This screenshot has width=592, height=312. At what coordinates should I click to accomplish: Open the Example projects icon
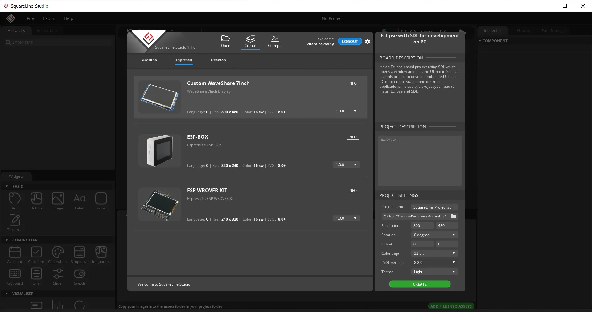pyautogui.click(x=275, y=38)
